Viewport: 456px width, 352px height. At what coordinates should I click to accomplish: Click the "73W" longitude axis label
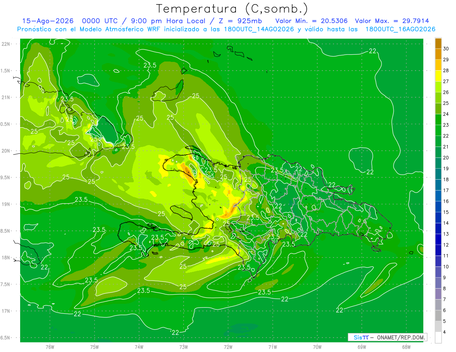coord(184,347)
